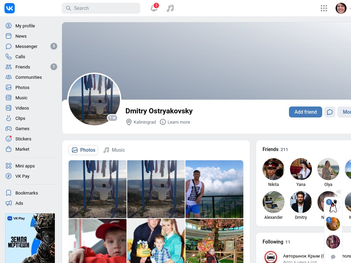
Task: Go to Stickers in sidebar
Action: [23, 139]
